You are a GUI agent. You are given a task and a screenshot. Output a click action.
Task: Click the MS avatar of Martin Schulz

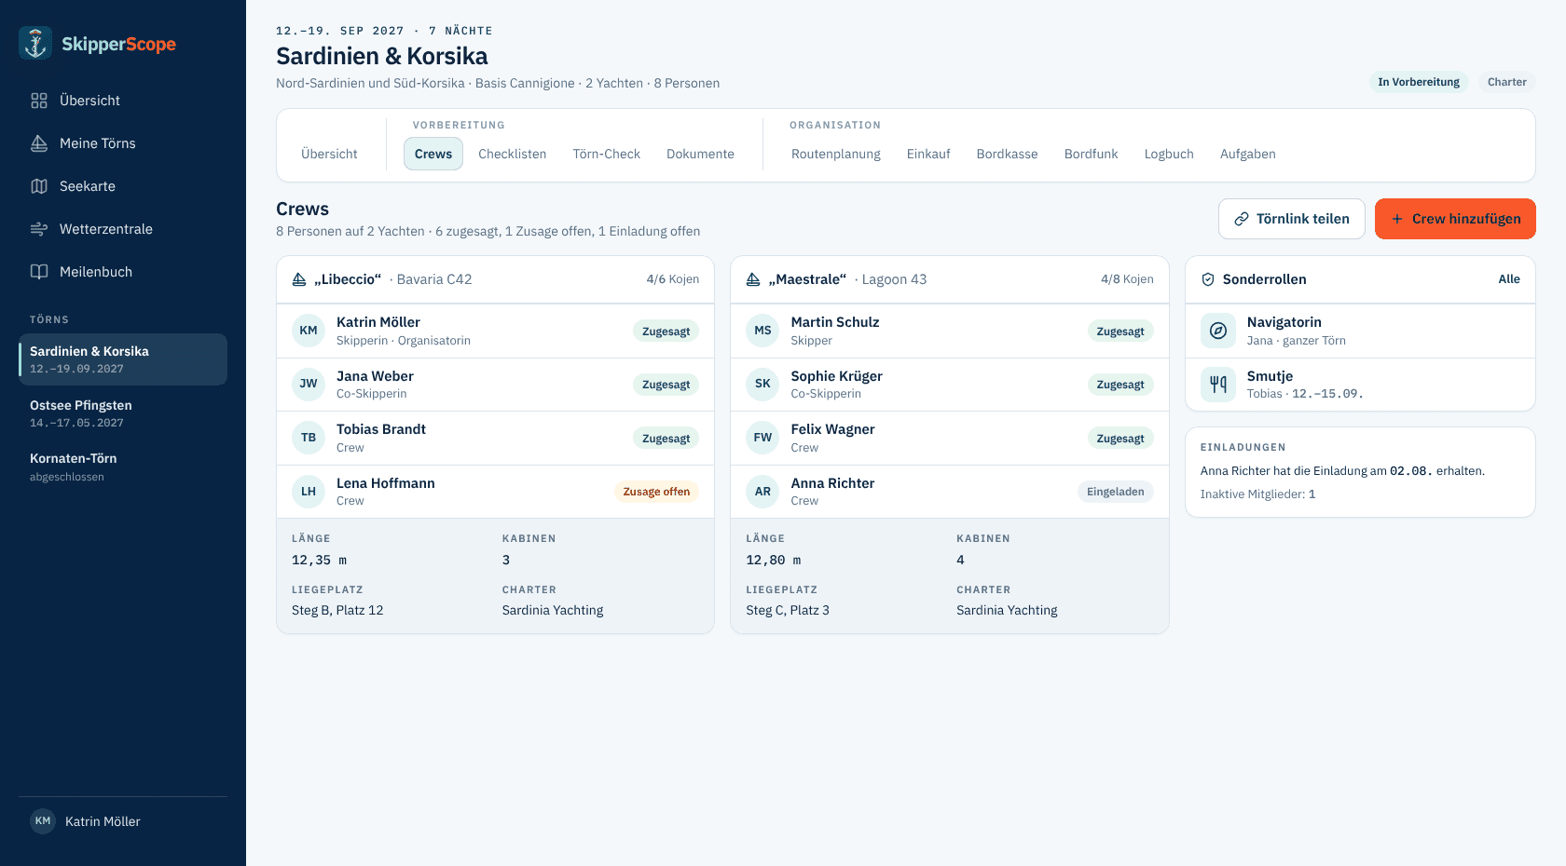(762, 331)
